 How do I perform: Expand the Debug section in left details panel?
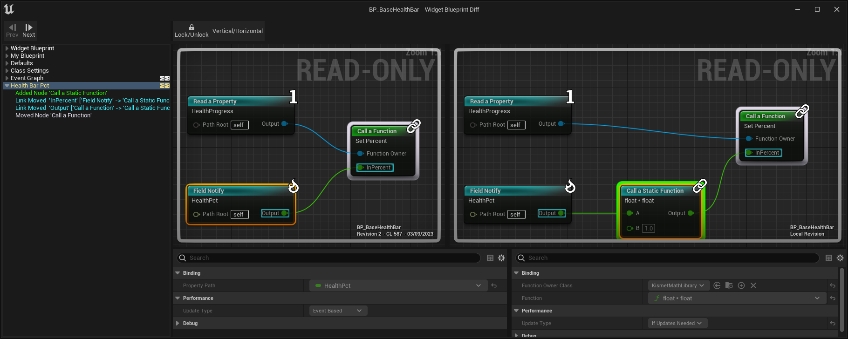tap(178, 324)
